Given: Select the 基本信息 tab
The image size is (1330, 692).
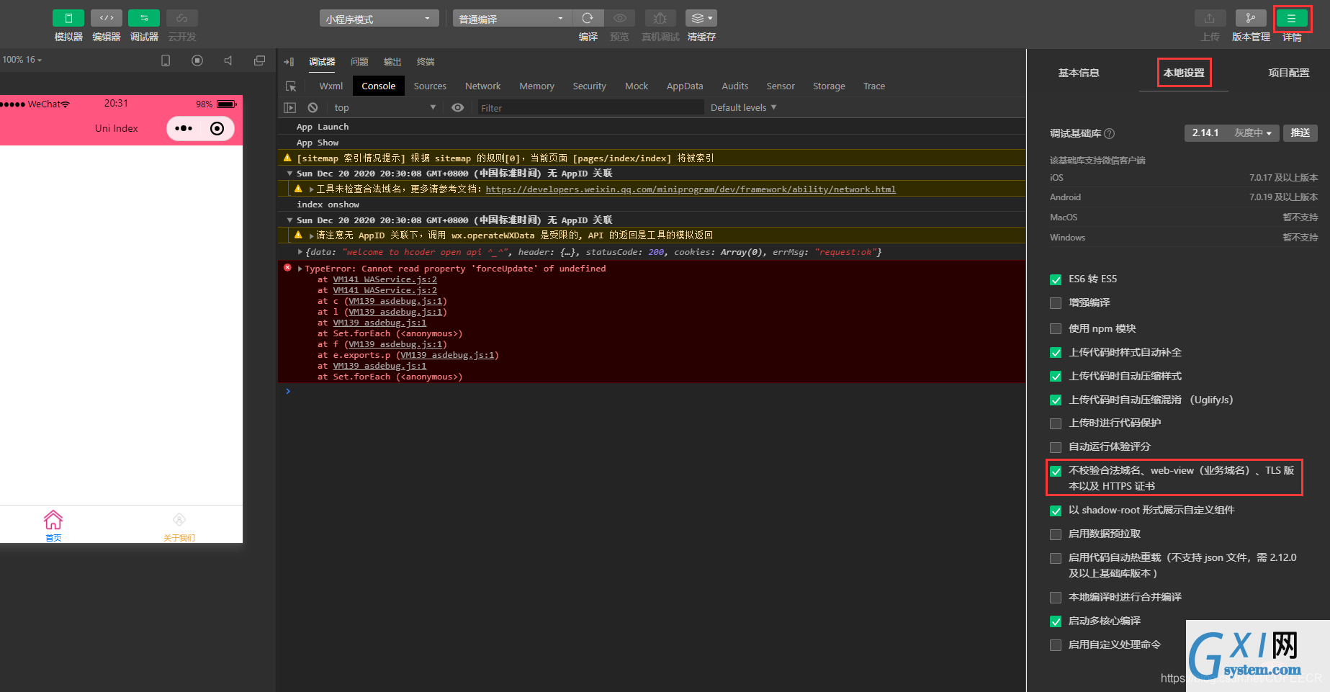Looking at the screenshot, I should coord(1078,73).
